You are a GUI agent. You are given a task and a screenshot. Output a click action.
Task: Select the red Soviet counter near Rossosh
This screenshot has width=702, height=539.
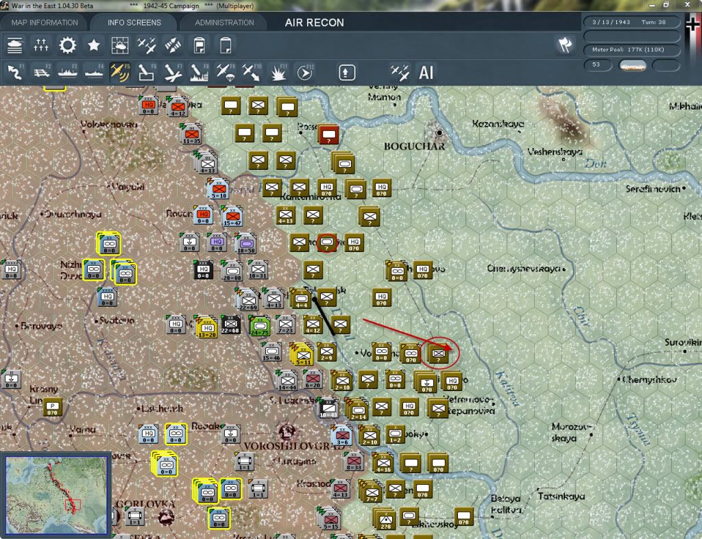click(x=328, y=134)
